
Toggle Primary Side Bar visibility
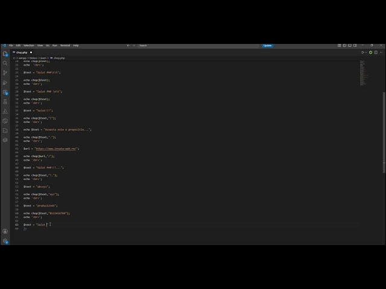[x=344, y=46]
